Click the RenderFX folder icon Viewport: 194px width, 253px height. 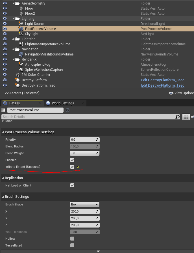click(x=18, y=59)
